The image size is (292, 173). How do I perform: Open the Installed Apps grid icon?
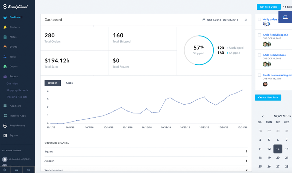(x=5, y=116)
